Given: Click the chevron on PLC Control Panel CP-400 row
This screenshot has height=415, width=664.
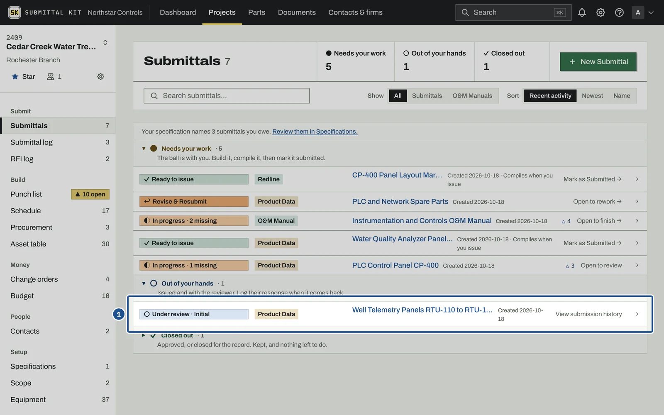Looking at the screenshot, I should click(637, 266).
